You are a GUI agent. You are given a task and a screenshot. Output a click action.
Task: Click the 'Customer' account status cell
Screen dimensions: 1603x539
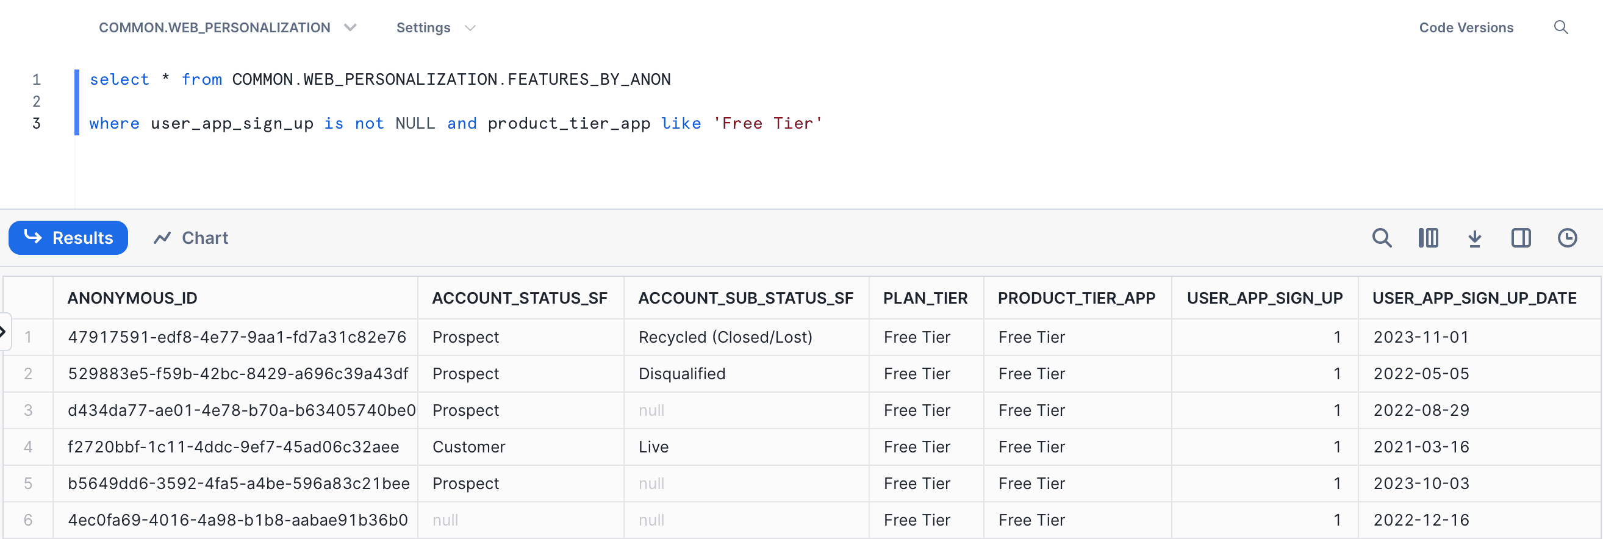point(468,447)
